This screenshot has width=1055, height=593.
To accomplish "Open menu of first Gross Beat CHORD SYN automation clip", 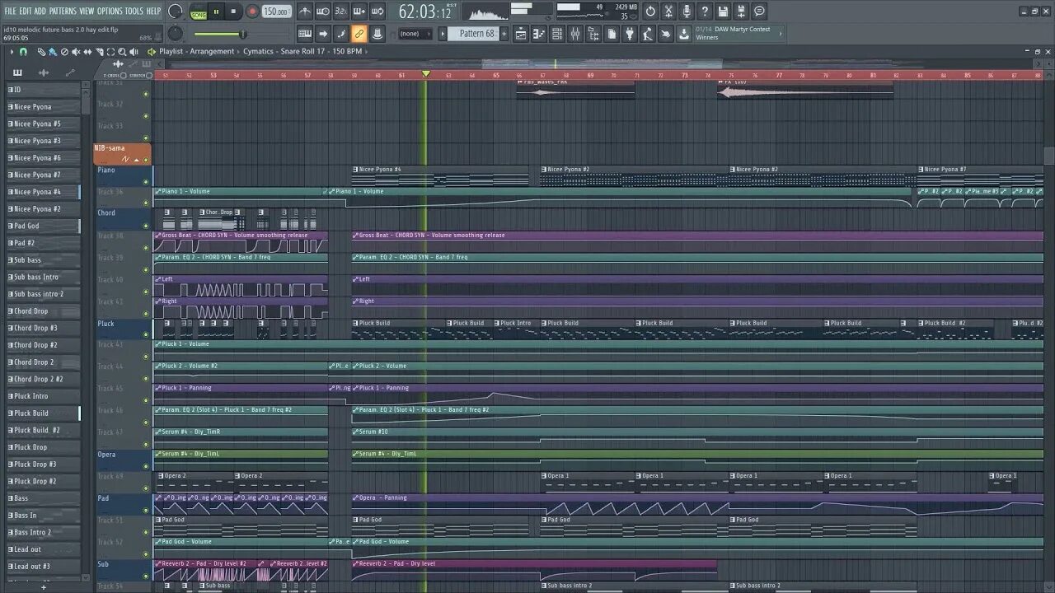I will click(157, 236).
